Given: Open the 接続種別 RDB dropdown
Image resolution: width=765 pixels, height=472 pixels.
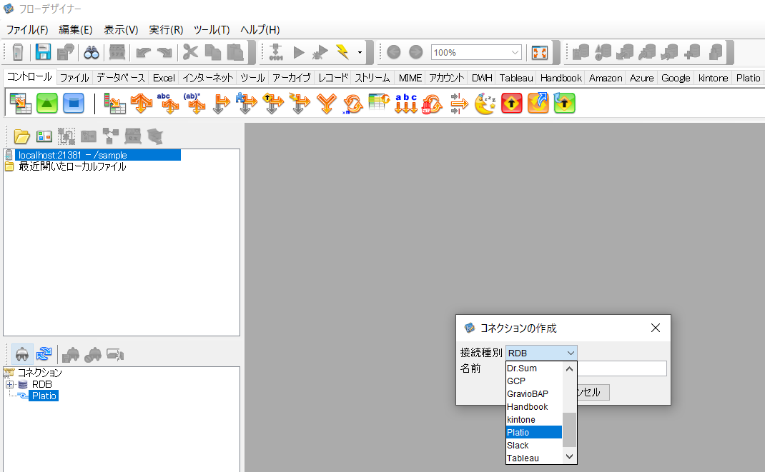Looking at the screenshot, I should point(541,353).
